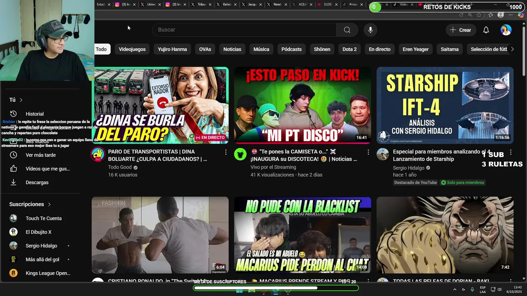Go to Sergio Hidalgo subscription in sidebar
527x296 pixels.
click(41, 246)
